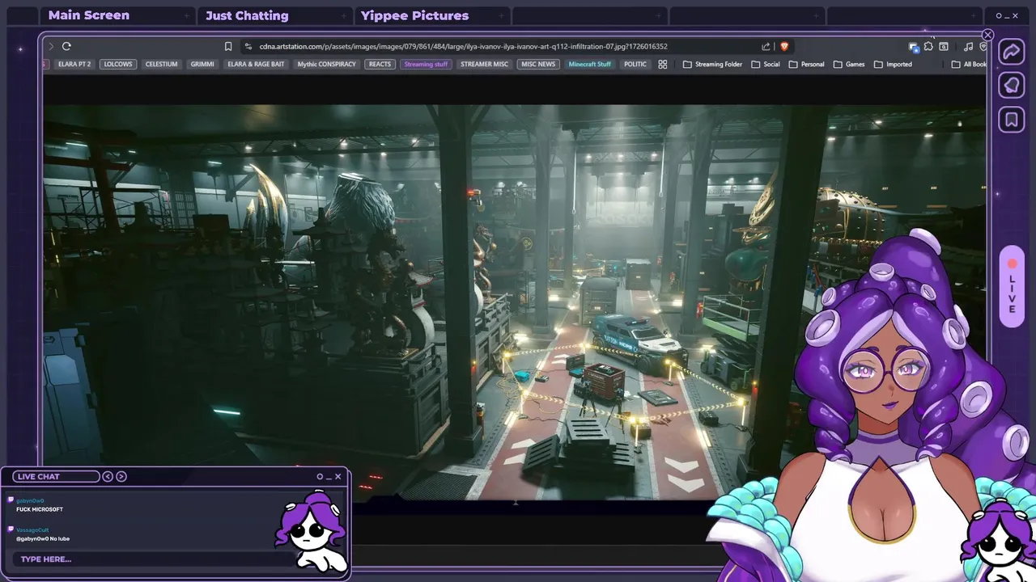Open site info icon beside URL

point(248,46)
